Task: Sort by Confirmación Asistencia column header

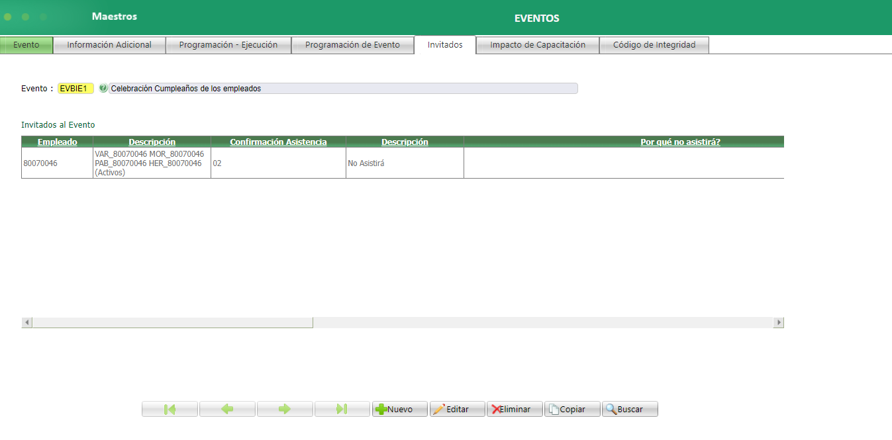Action: coord(278,142)
